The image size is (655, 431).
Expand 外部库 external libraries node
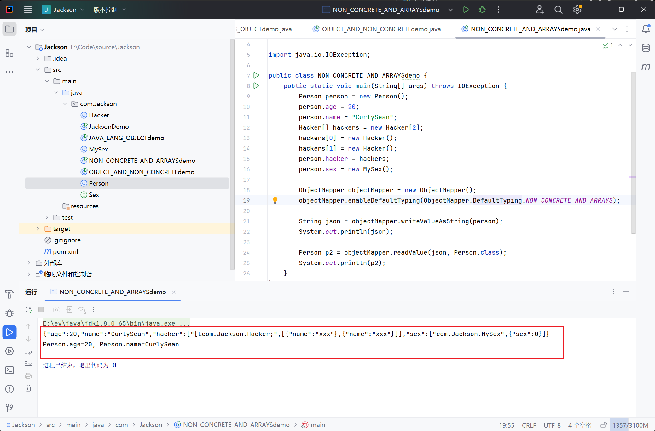29,263
